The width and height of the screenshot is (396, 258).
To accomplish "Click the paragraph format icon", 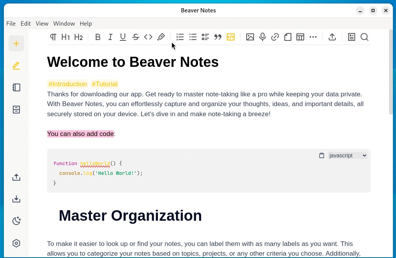I will pyautogui.click(x=53, y=37).
